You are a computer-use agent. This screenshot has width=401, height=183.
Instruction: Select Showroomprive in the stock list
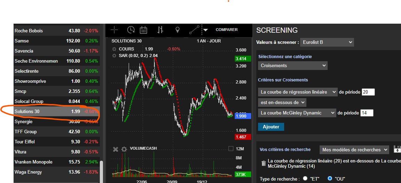57,81
